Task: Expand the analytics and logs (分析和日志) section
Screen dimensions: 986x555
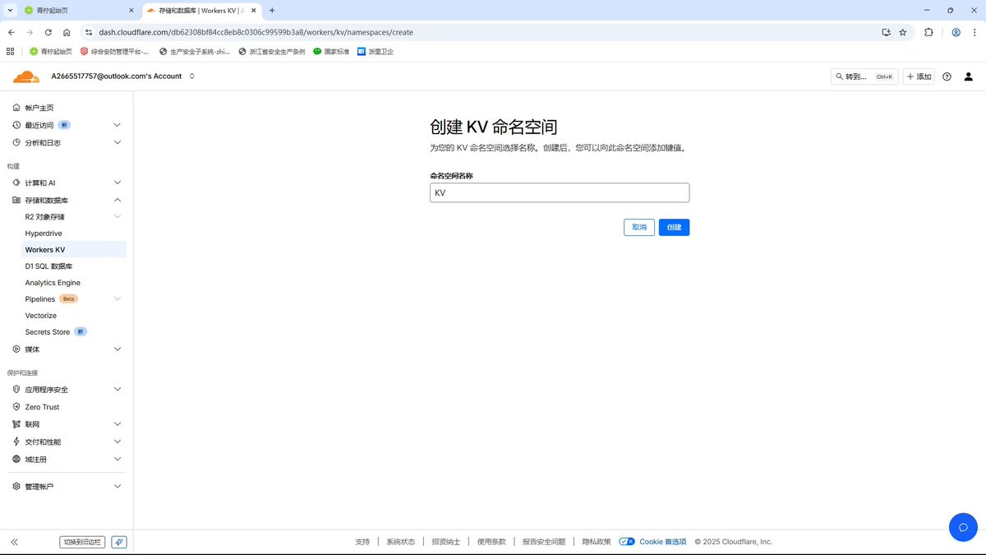Action: tap(117, 142)
